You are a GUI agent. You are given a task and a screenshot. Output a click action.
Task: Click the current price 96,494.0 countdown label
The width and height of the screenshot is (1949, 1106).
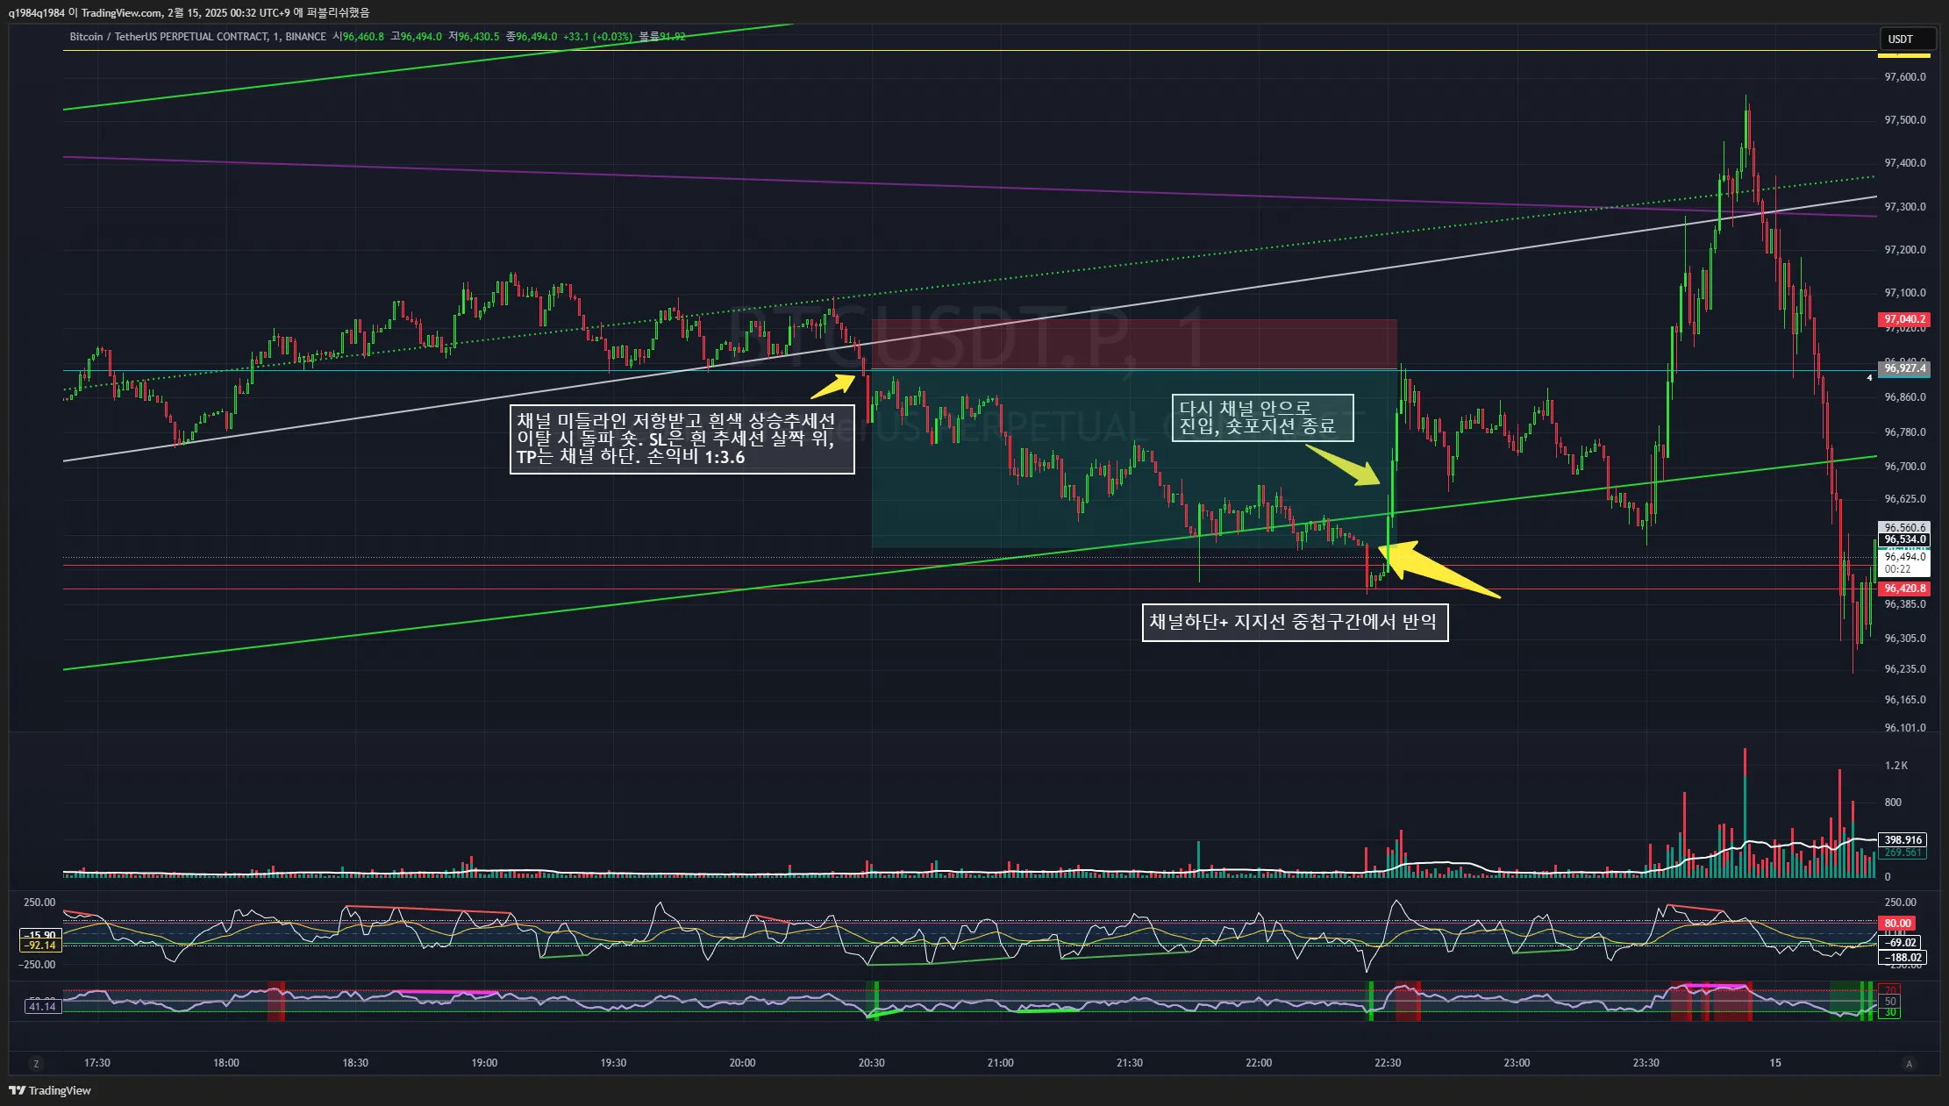1903,562
